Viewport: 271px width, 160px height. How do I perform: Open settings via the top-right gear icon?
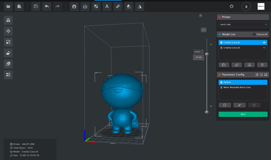(232, 6)
